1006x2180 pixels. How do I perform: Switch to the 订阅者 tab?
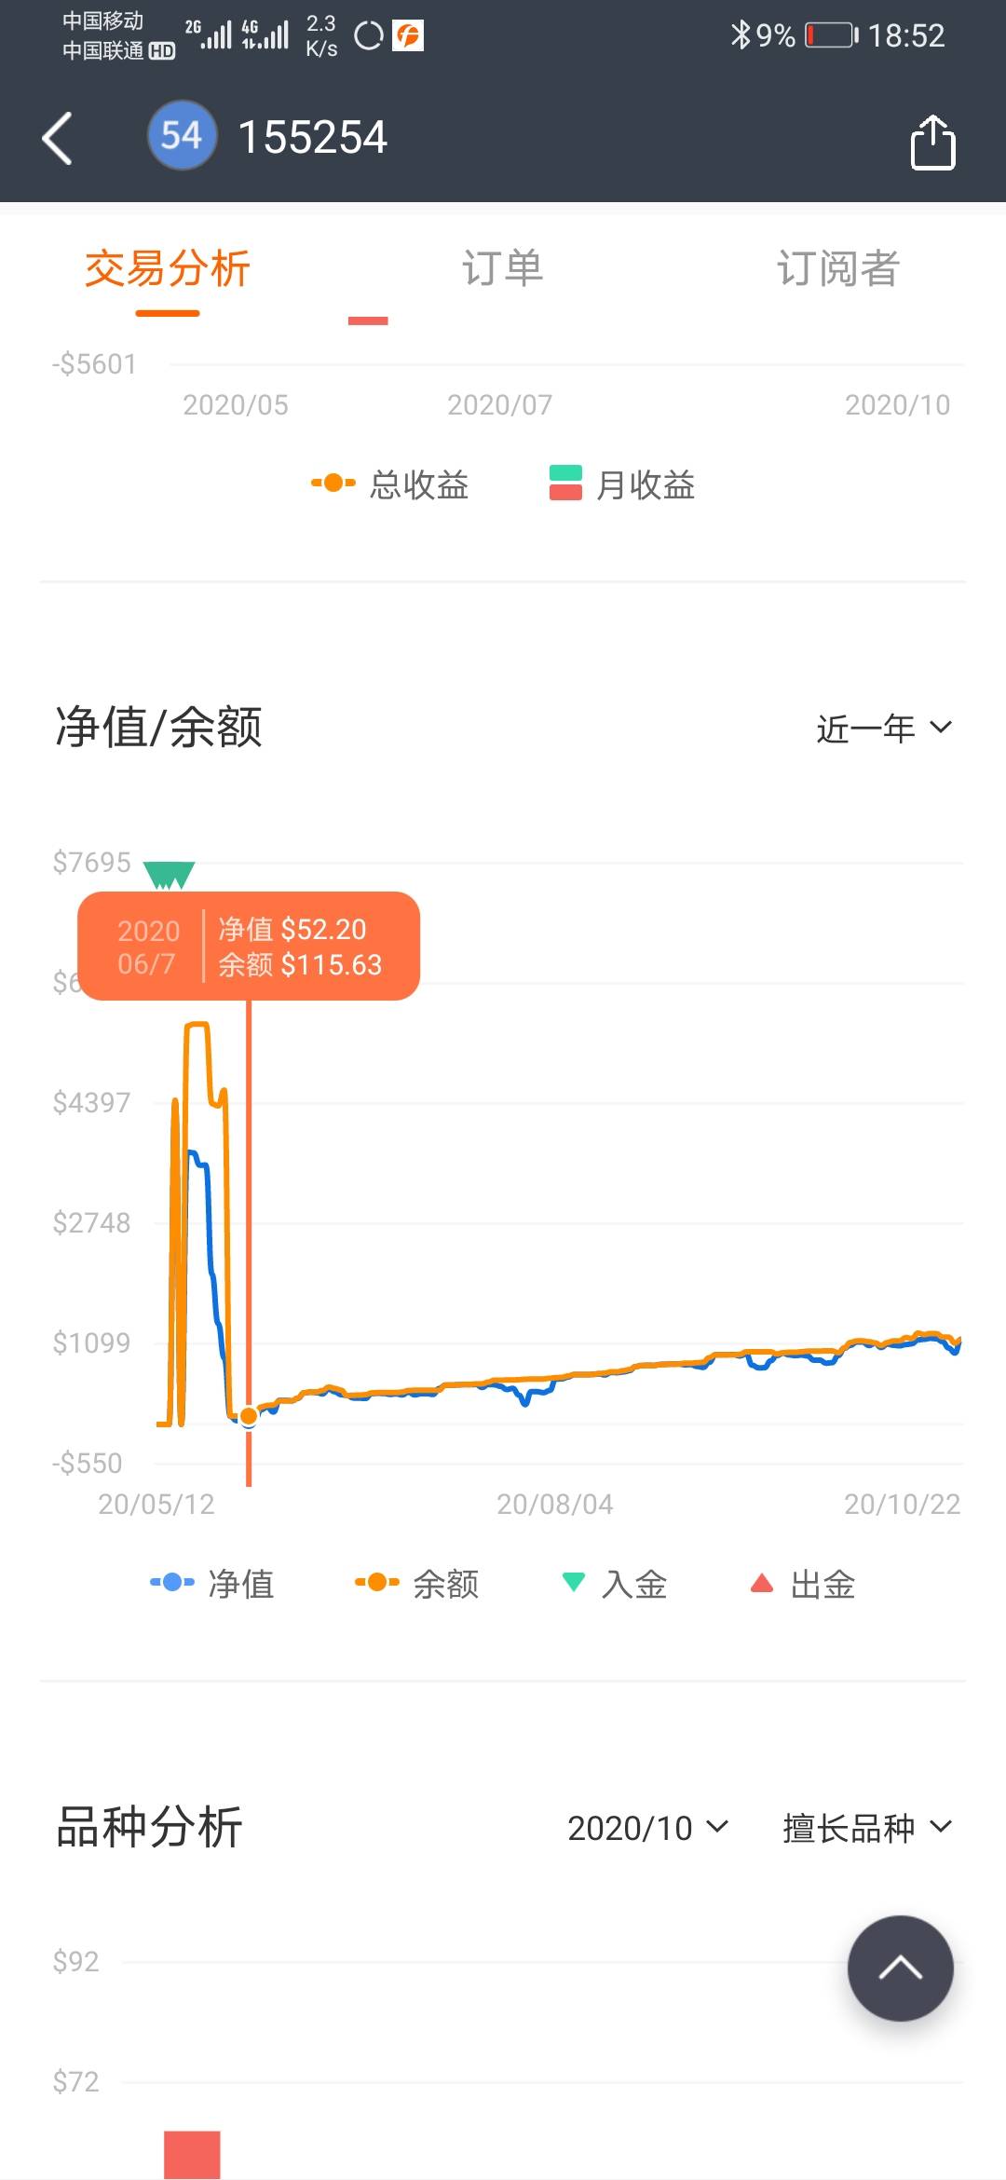click(837, 268)
